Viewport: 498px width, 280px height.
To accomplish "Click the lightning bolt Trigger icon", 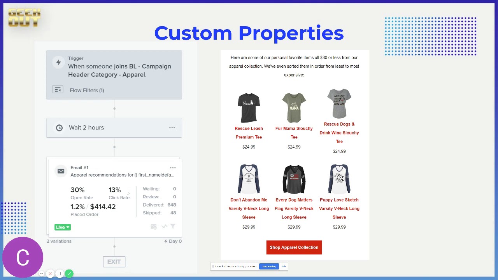I will pos(58,62).
